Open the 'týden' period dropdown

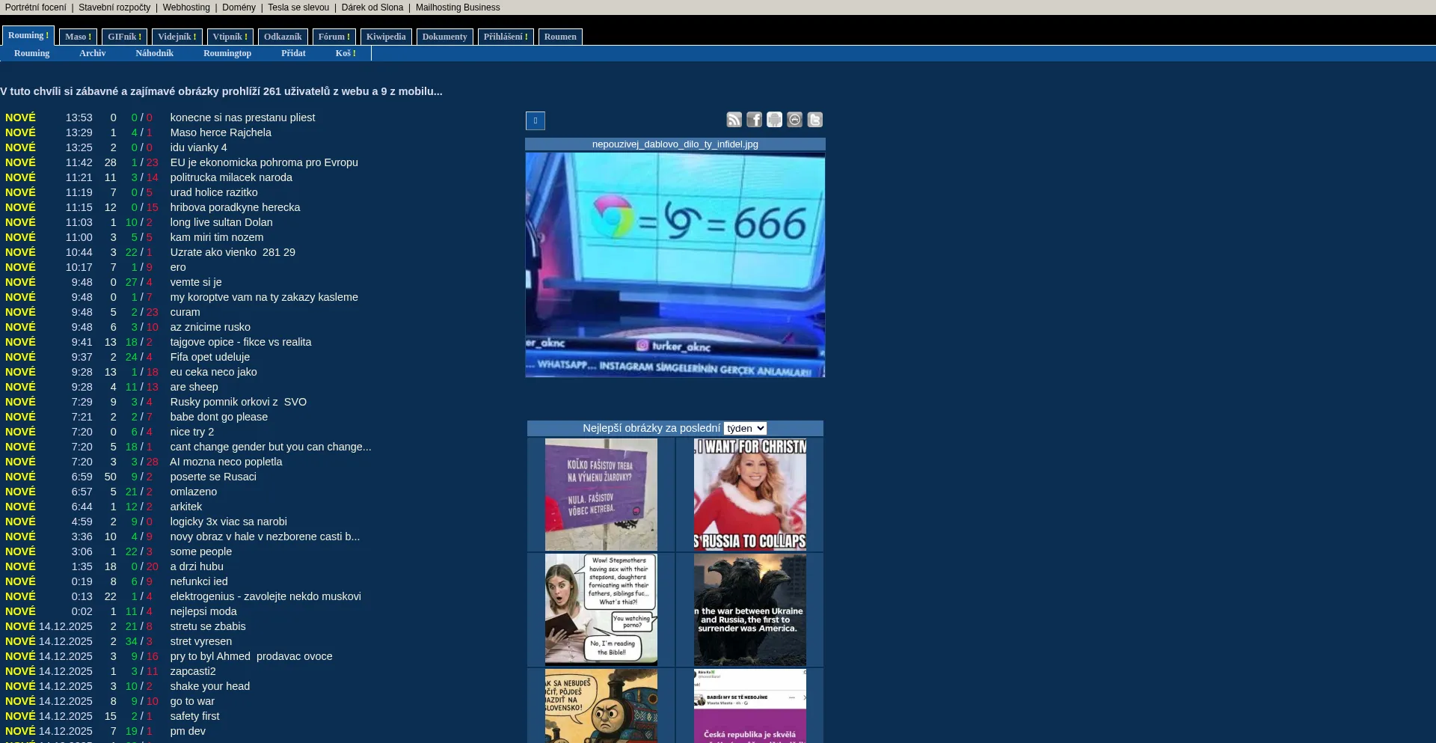(x=745, y=428)
